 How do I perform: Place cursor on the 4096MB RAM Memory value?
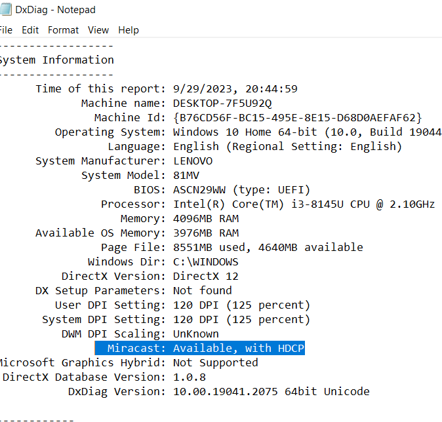(x=206, y=219)
